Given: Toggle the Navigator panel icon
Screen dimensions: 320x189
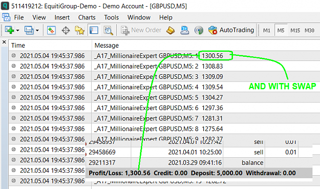Looking at the screenshot, I should pyautogui.click(x=79, y=30).
